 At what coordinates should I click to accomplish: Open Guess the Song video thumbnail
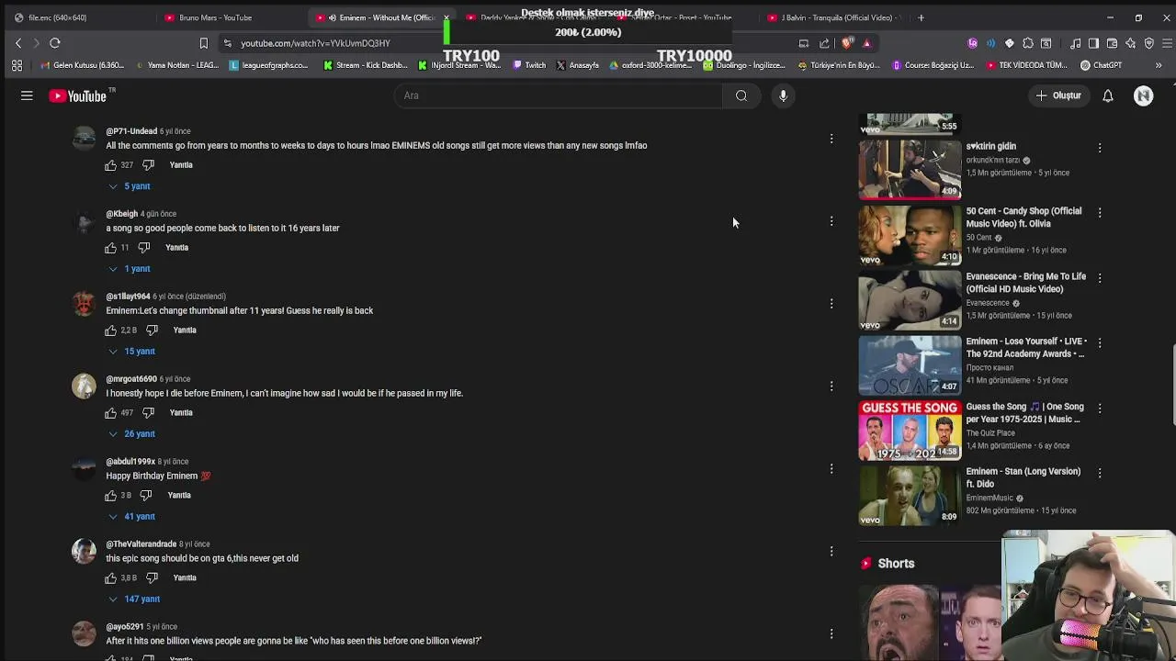click(910, 430)
